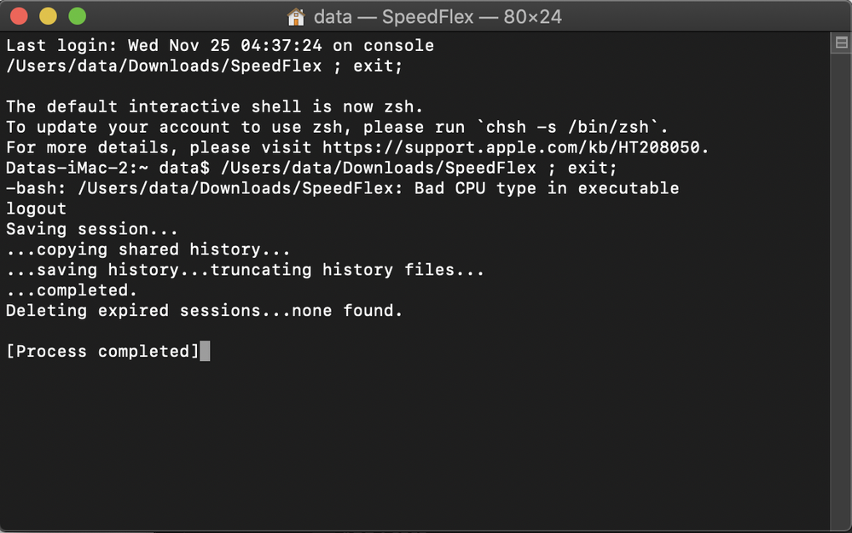
Task: Click the 'Datas-iMac-2:~ data$' prompt
Action: pos(107,168)
